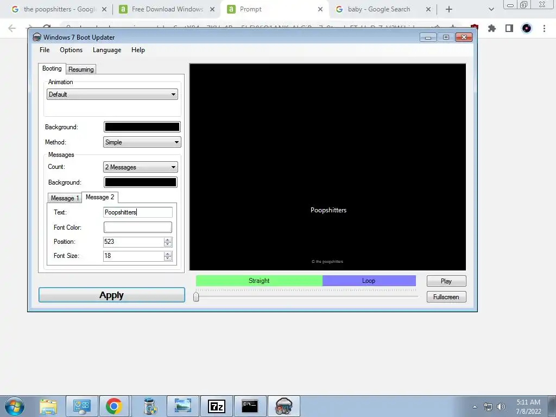The height and width of the screenshot is (417, 556).
Task: Expand the Animation Default dropdown
Action: tap(112, 94)
